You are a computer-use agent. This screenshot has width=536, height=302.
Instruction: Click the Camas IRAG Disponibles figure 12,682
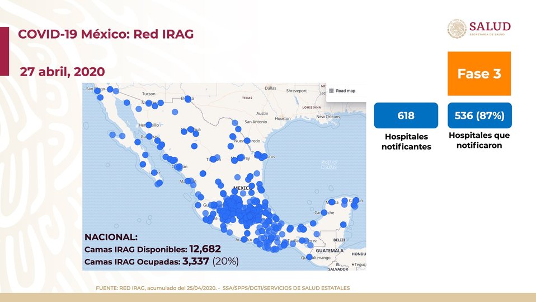pyautogui.click(x=205, y=249)
